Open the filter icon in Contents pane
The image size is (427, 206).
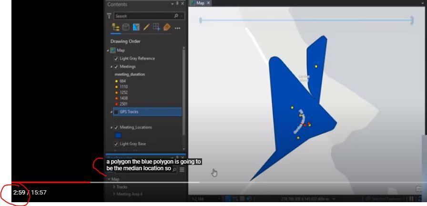[109, 16]
